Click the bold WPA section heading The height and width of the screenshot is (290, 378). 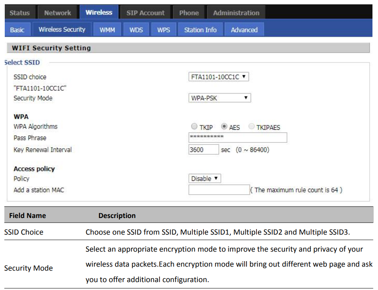click(x=21, y=117)
